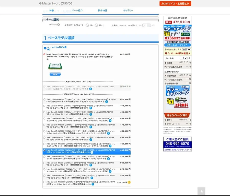Viewport: 230px width, 196px height.
Task: Click the 523,840円 price of Core i9-14900F
Action: [125, 157]
